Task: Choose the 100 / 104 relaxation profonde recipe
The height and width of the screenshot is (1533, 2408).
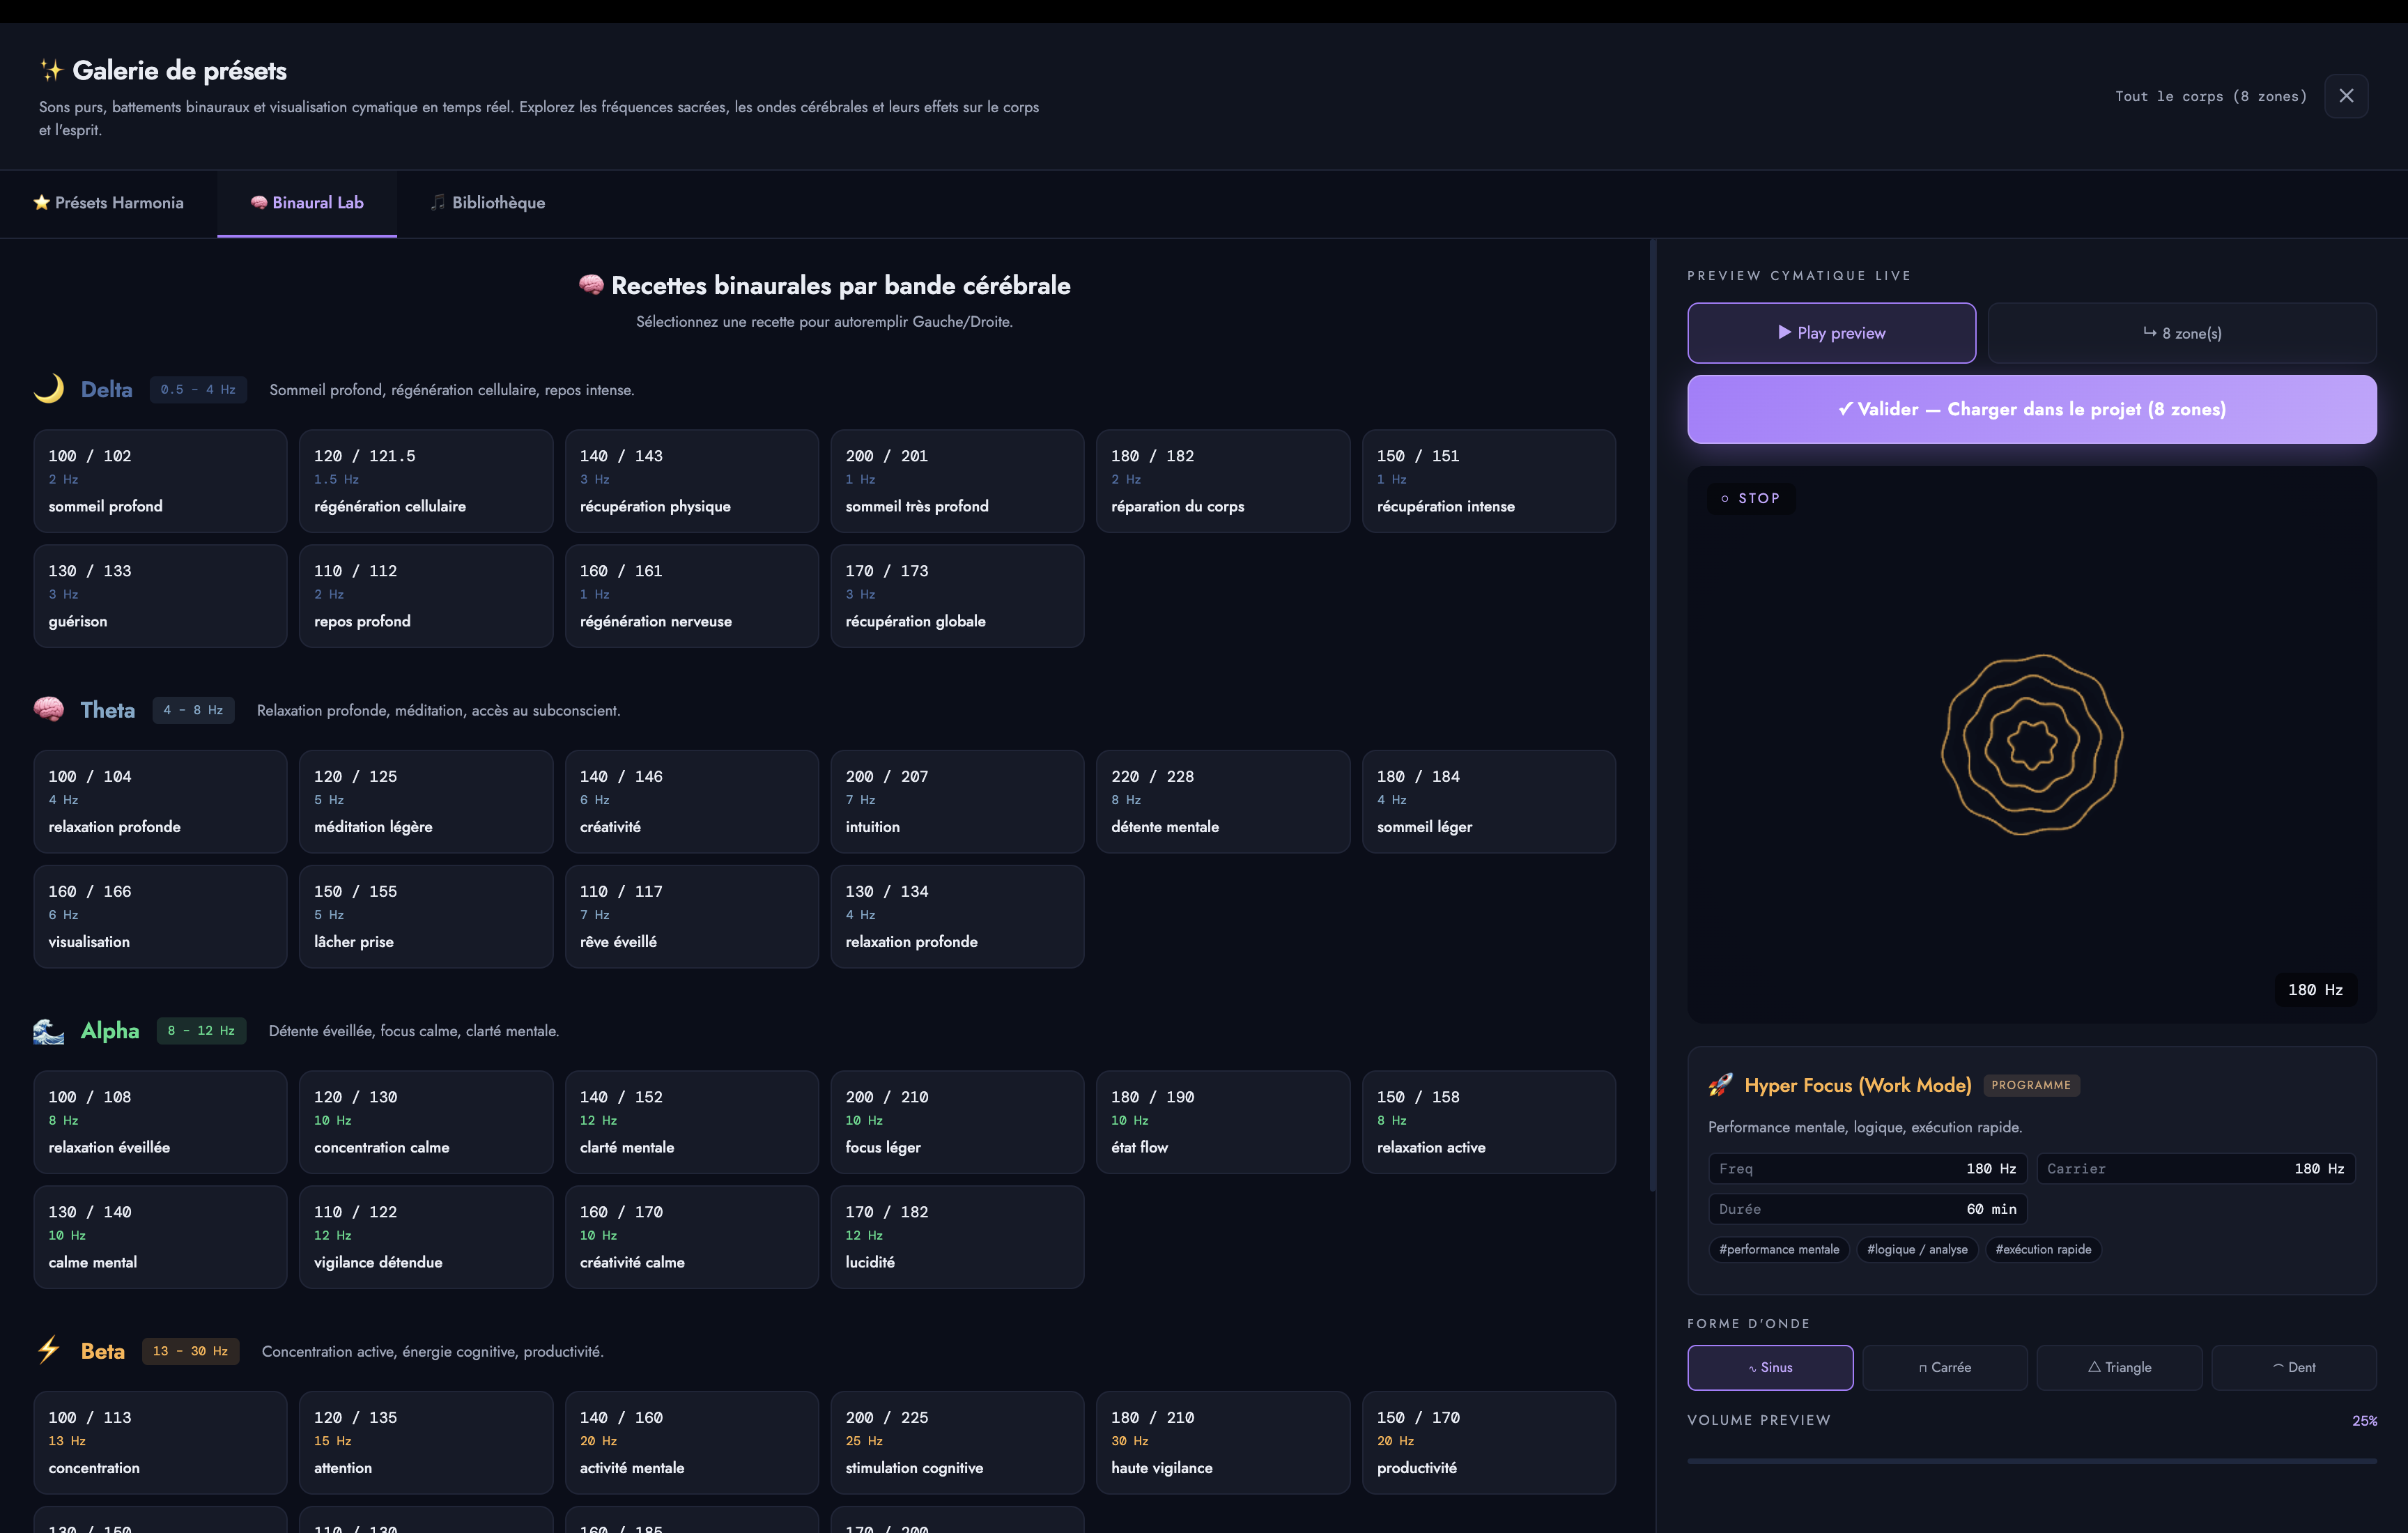Action: click(160, 802)
